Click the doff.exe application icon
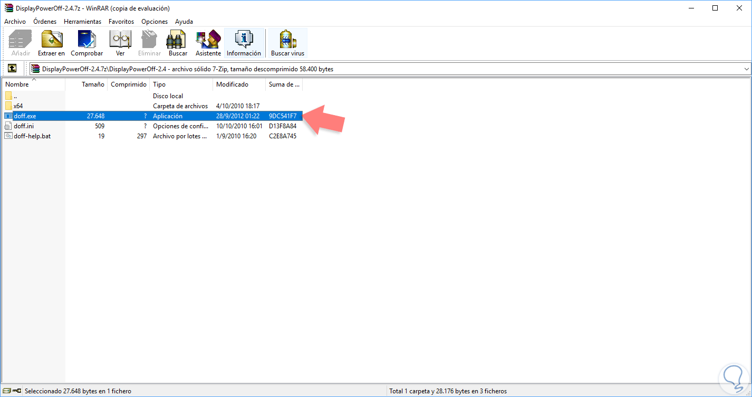This screenshot has height=397, width=752. (8, 116)
